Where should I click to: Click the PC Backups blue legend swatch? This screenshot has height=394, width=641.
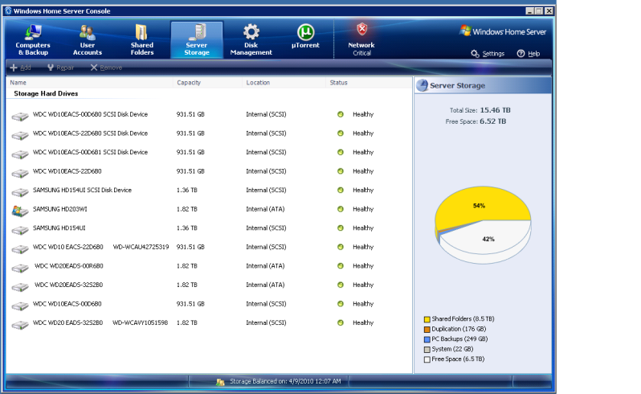point(427,339)
